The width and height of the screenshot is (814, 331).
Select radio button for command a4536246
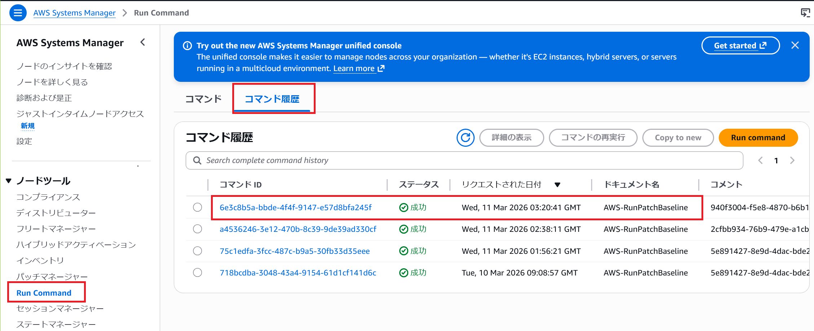click(197, 229)
